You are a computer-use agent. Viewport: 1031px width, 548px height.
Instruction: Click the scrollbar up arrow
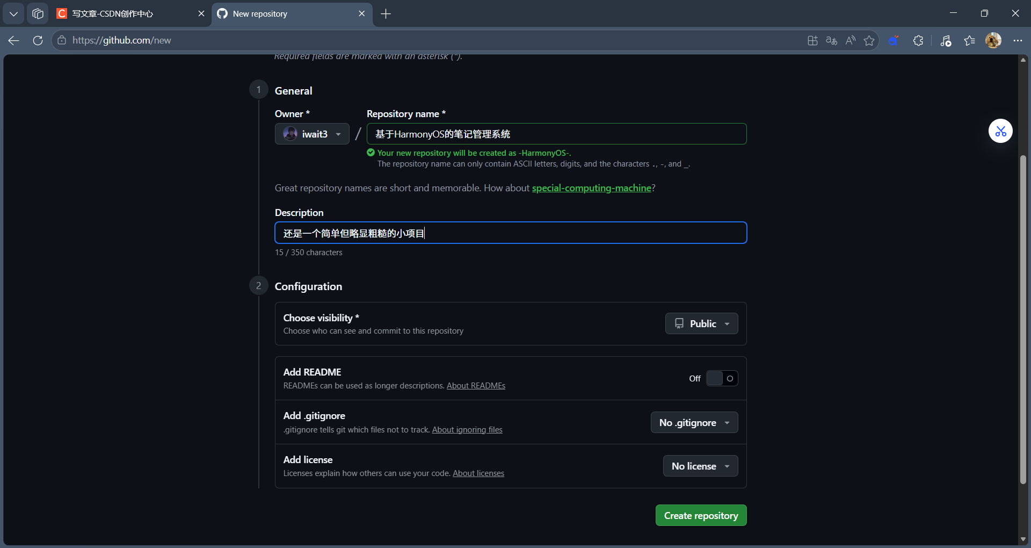pyautogui.click(x=1023, y=60)
